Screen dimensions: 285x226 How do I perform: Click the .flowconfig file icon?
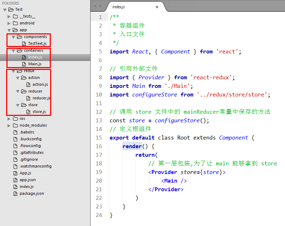15,146
